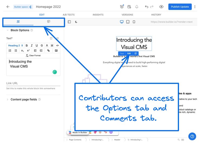Image resolution: width=200 pixels, height=144 pixels.
Task: Open comment icon on block toolbar
Action: (x=136, y=53)
